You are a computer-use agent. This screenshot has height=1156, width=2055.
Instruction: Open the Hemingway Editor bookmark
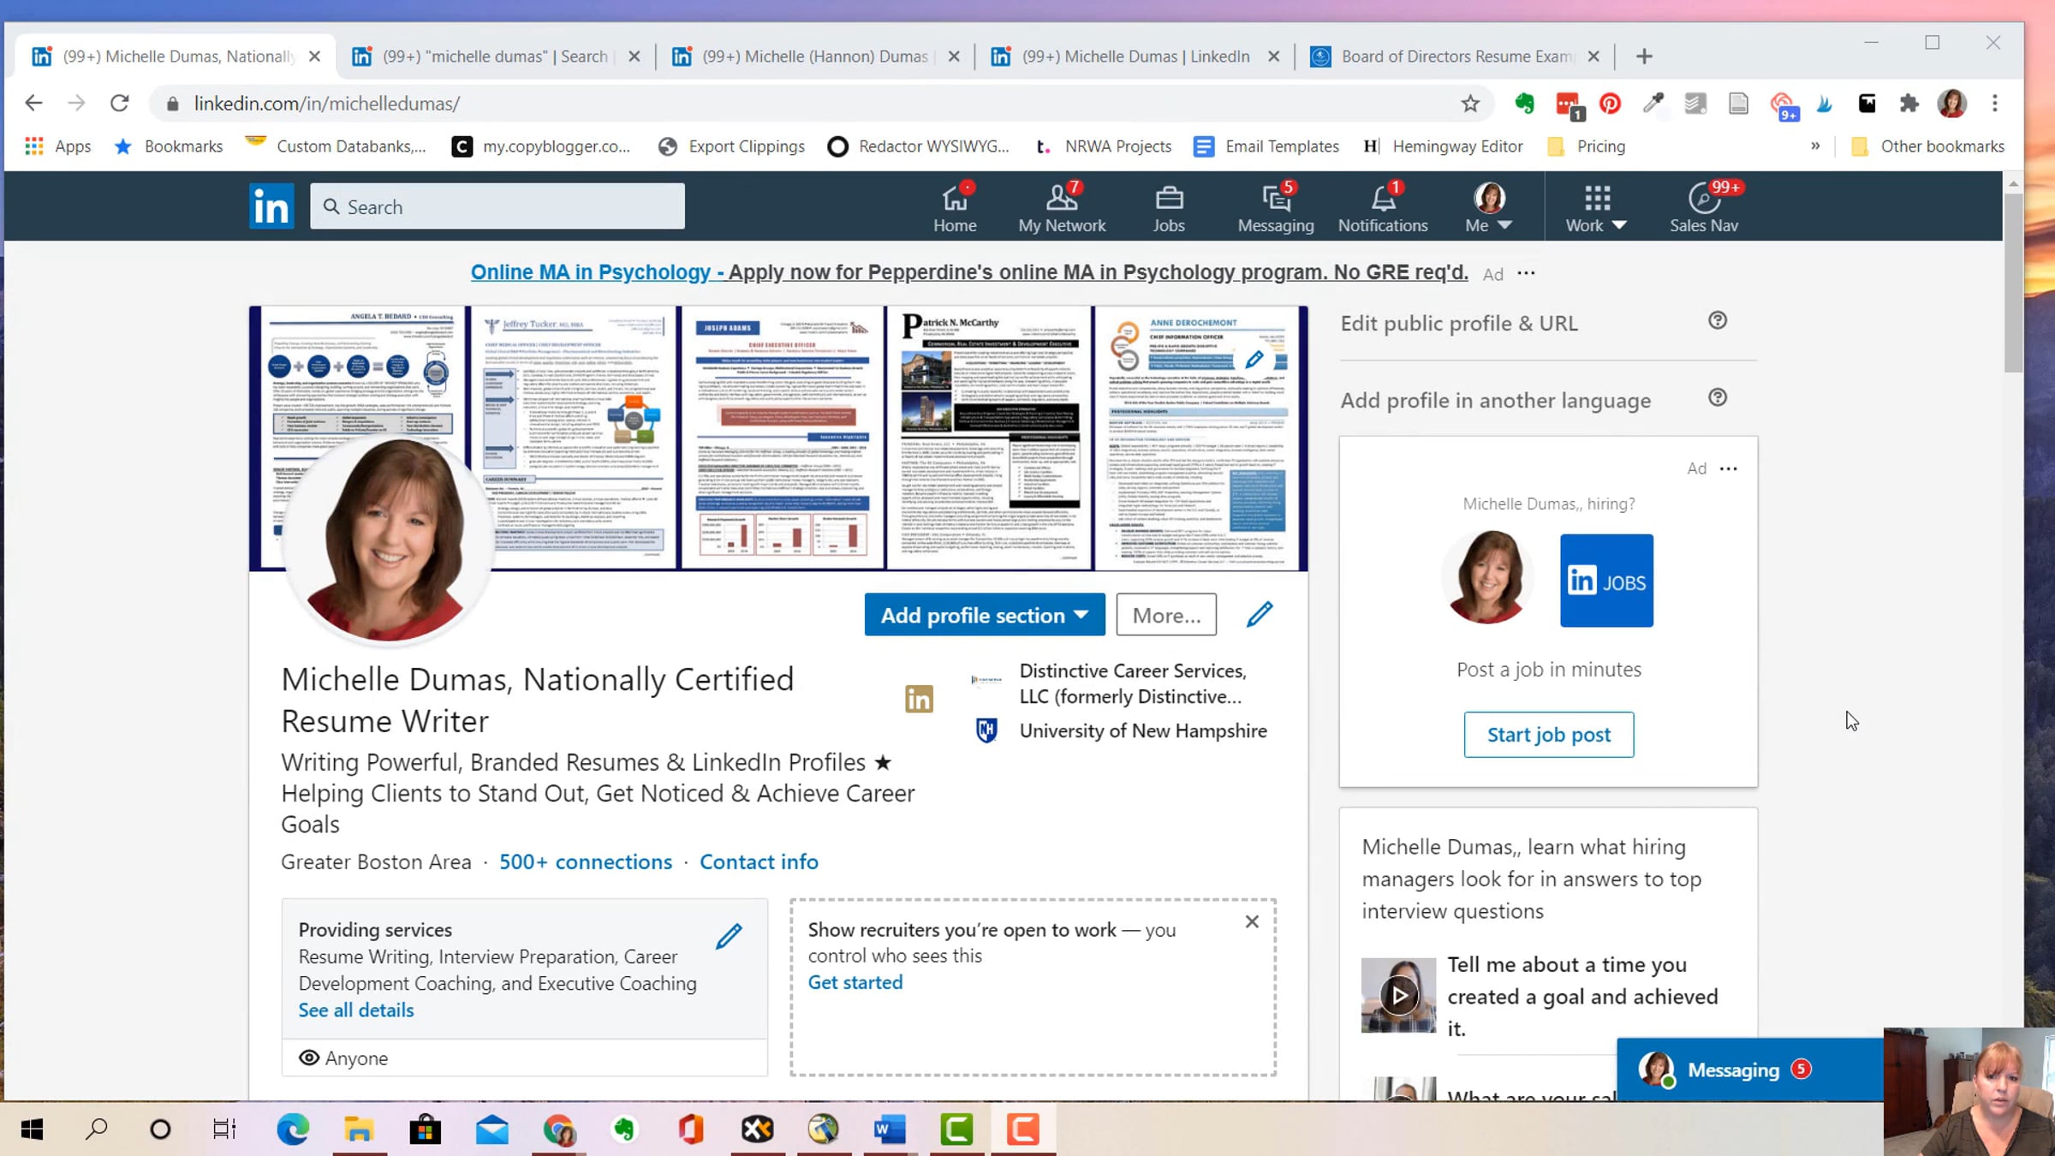1444,146
